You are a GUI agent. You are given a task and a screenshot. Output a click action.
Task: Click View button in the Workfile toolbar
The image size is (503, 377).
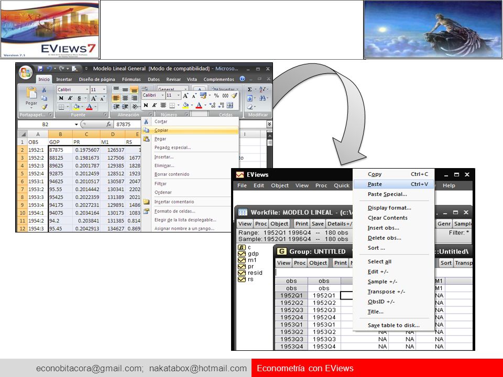tap(245, 224)
